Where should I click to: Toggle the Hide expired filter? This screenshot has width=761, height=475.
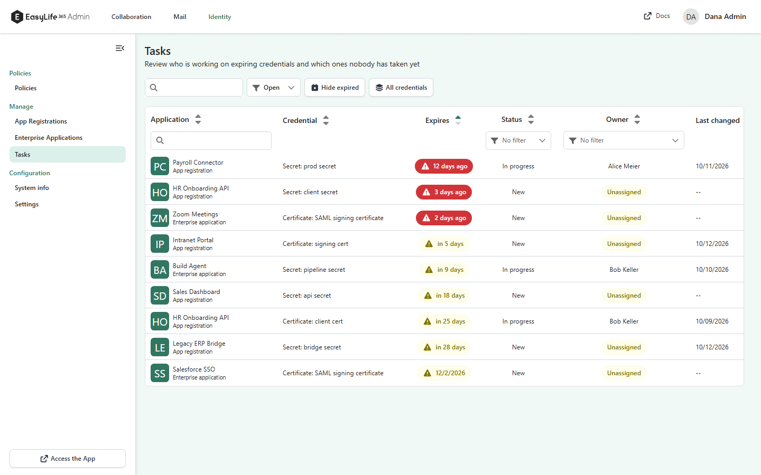click(335, 88)
